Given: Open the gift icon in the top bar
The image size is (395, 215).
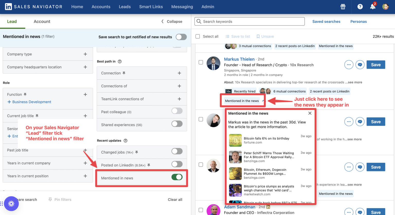Looking at the screenshot, I should tap(343, 7).
